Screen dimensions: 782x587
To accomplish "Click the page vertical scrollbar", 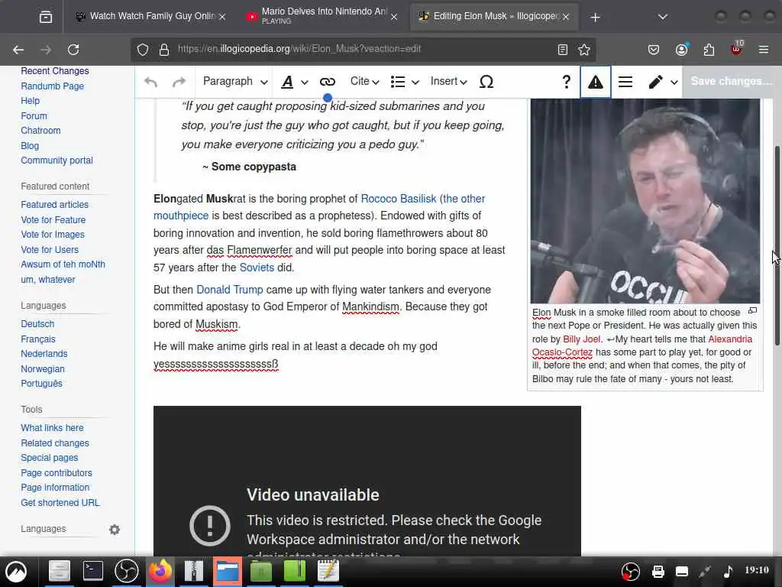I will (777, 245).
